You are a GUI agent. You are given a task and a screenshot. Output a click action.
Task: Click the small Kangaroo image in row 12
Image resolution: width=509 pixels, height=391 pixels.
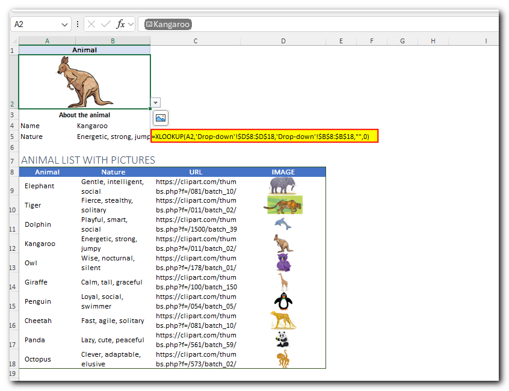[283, 244]
